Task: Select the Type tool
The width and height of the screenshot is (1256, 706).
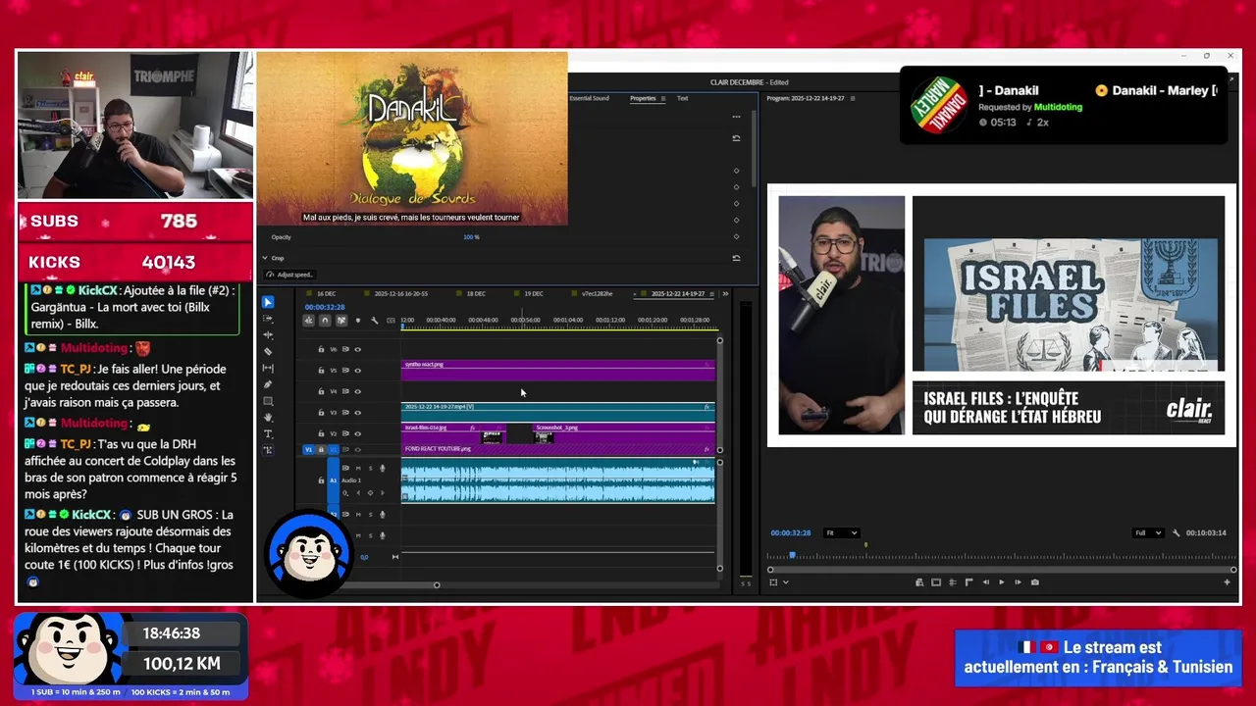Action: 268,433
